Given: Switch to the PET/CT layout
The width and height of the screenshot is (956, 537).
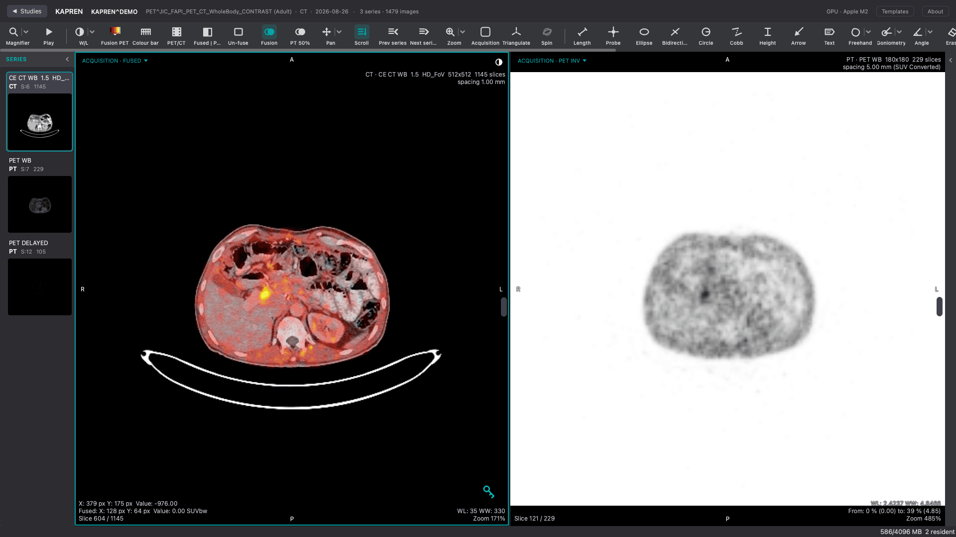Looking at the screenshot, I should click(x=176, y=36).
